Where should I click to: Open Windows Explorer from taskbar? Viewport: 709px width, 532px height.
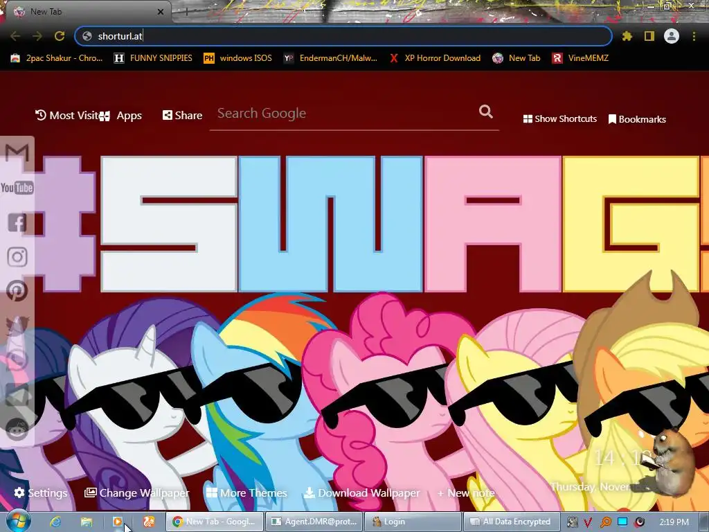(x=87, y=522)
